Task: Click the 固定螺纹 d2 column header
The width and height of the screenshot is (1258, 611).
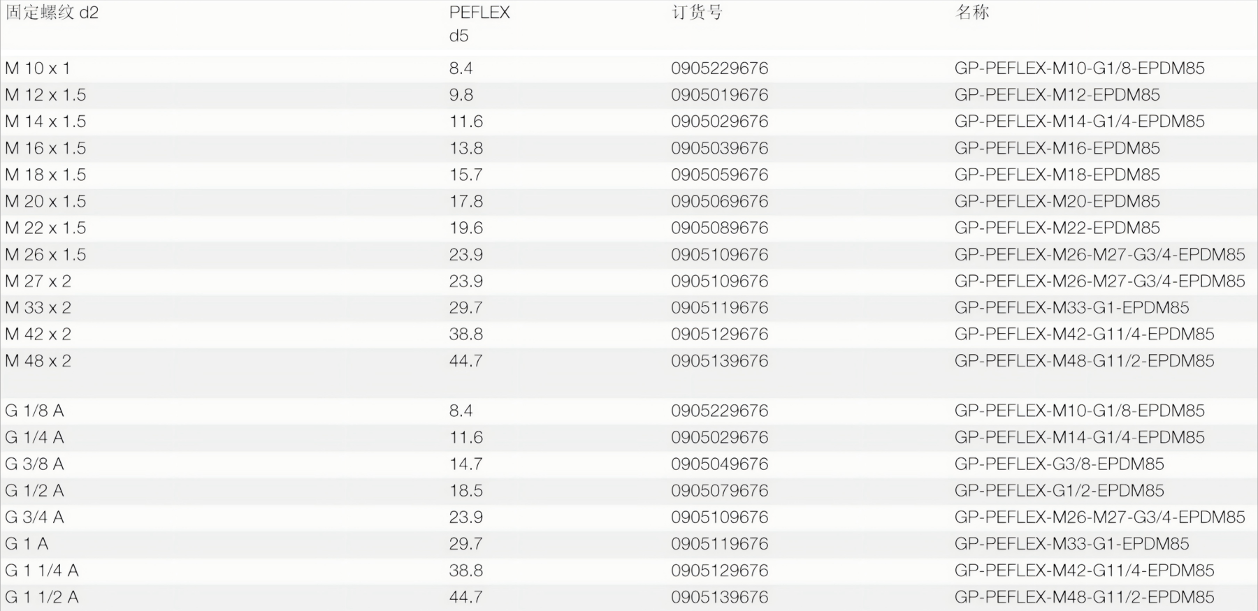Action: [x=52, y=13]
